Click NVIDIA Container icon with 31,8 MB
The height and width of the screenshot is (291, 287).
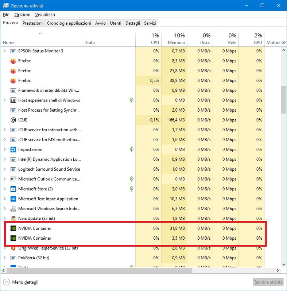[13, 228]
